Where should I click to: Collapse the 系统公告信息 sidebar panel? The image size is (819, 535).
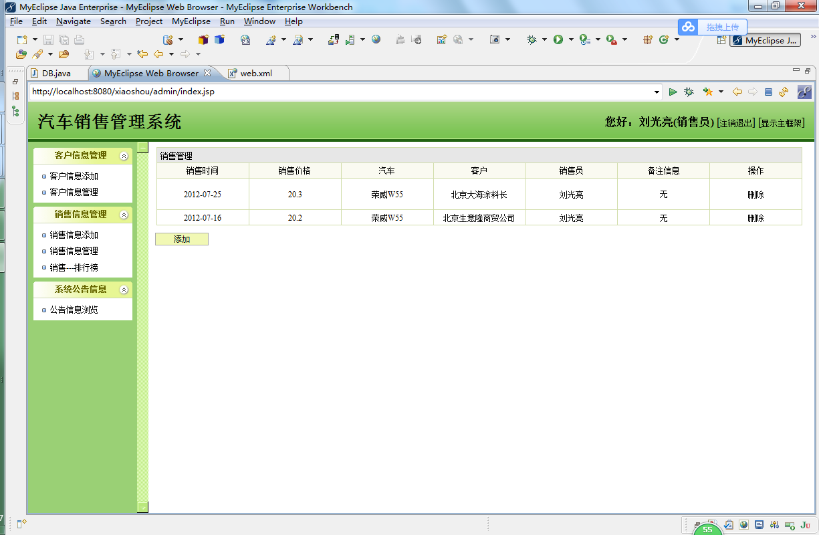tap(124, 290)
